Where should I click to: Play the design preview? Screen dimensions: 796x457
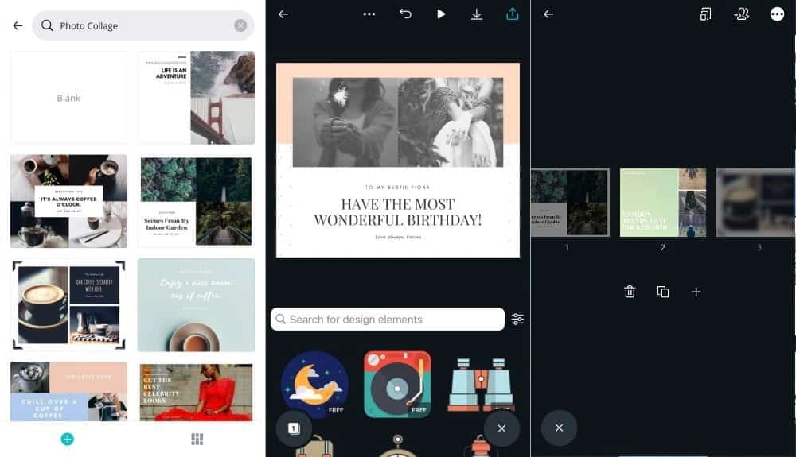[441, 14]
